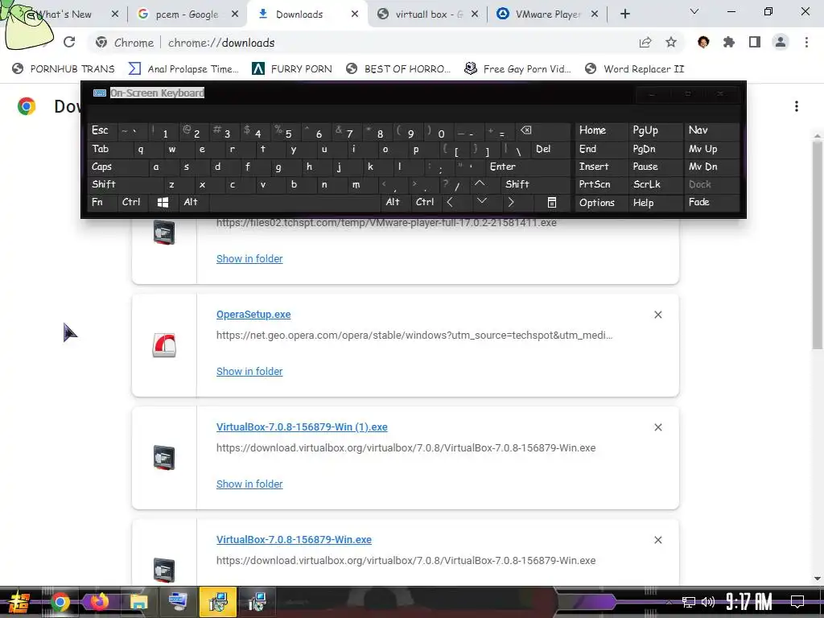Click the VirtualBox-7.0.8-156879-Win (1).exe file icon
824x618 pixels.
164,458
